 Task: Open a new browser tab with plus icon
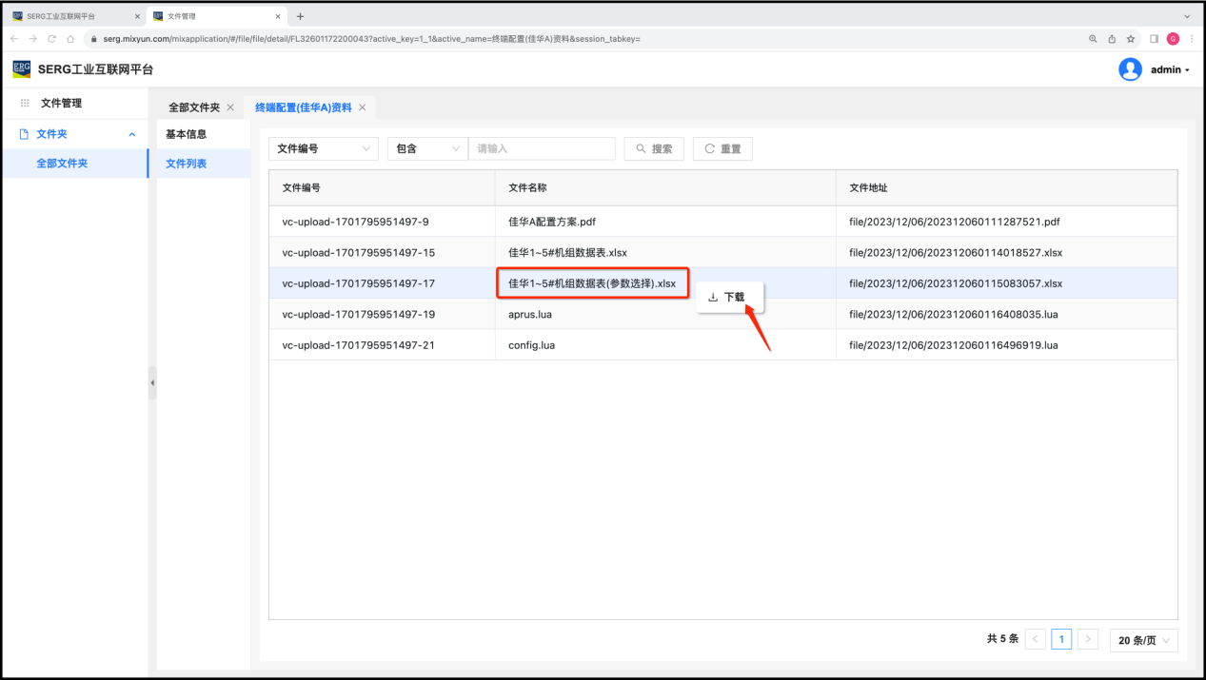301,16
